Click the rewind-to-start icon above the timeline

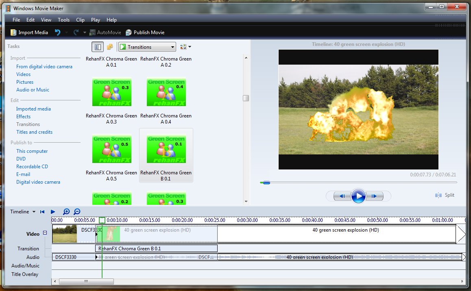(x=42, y=211)
